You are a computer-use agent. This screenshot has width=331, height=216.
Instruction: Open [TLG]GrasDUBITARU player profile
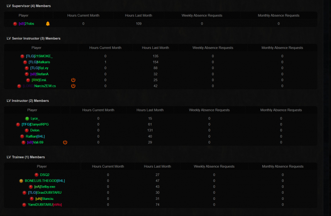45,193
